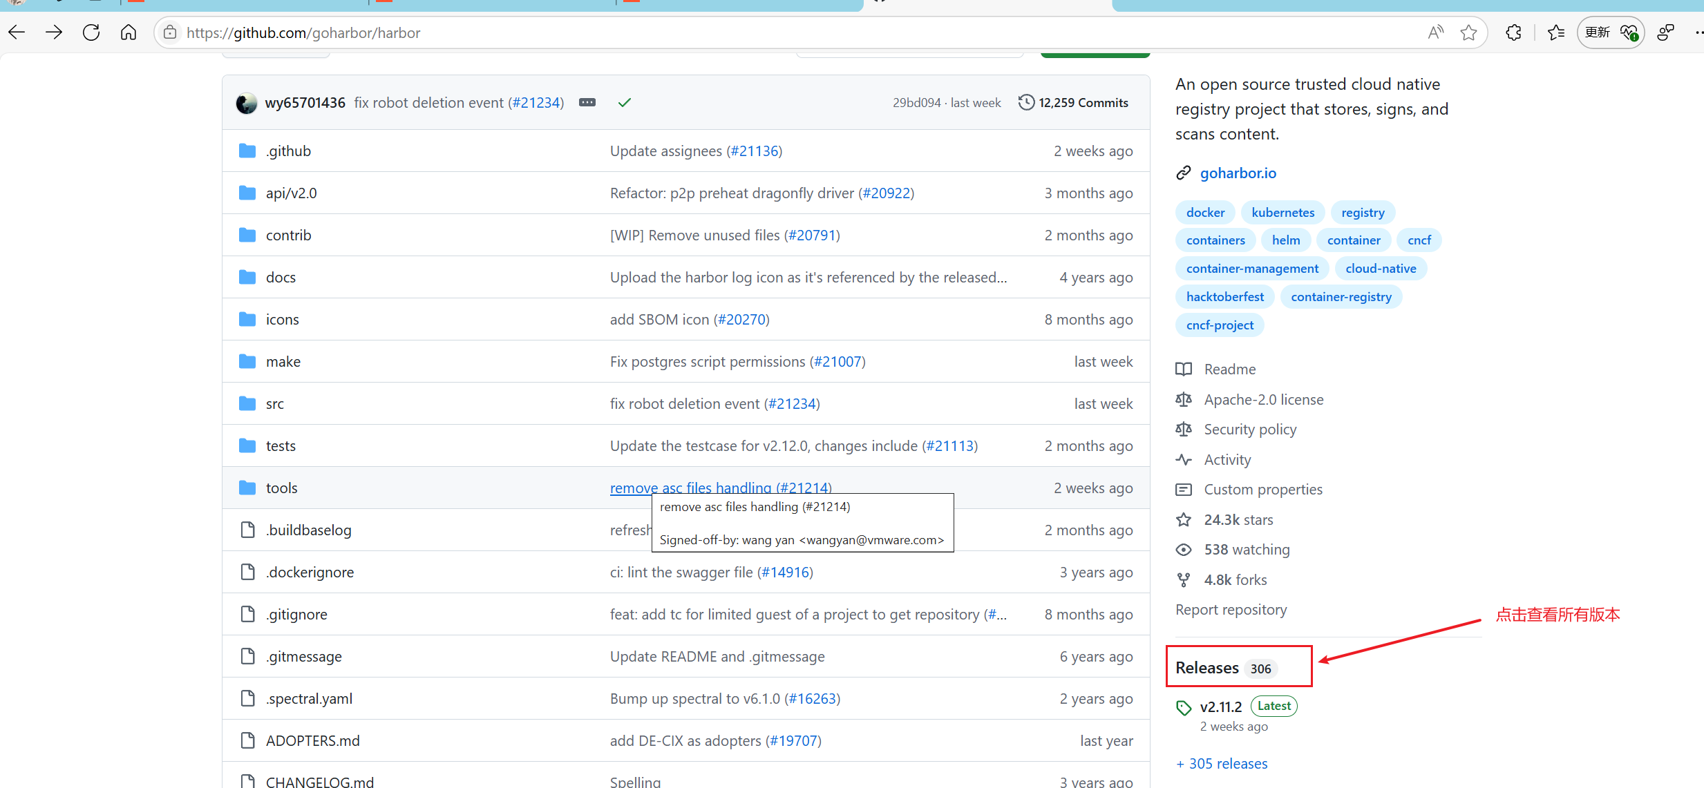Select the cloud-native topic tag
The height and width of the screenshot is (788, 1704).
tap(1381, 269)
